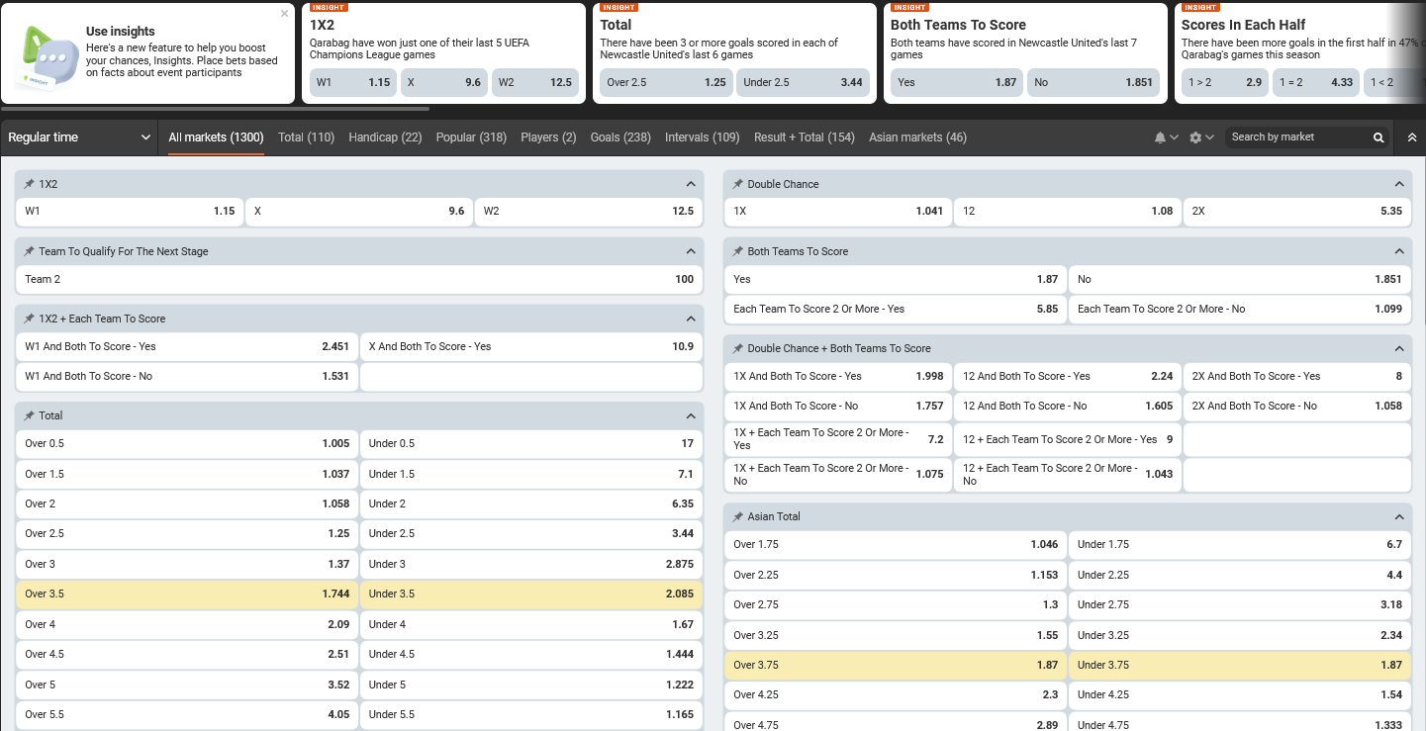Click Team 2 To Qualify at odds 100
Image resolution: width=1426 pixels, height=731 pixels.
(x=357, y=279)
